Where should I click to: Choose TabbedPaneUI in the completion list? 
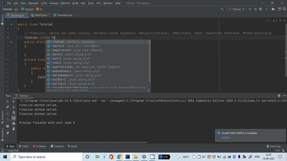pos(98,71)
